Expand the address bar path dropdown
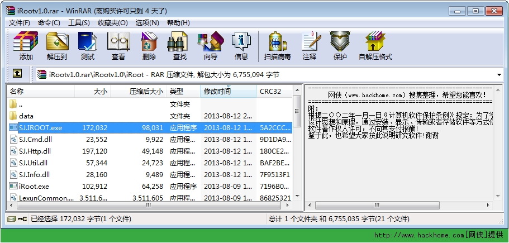This screenshot has height=243, width=509. [x=499, y=75]
